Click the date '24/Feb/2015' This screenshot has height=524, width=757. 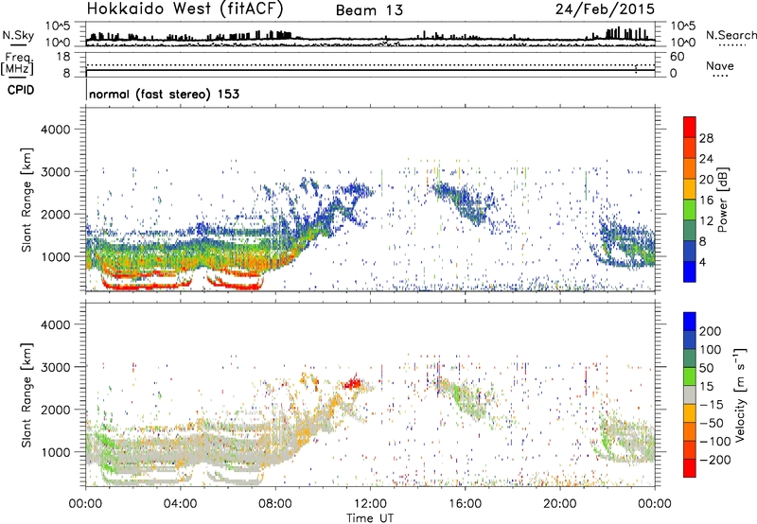605,9
